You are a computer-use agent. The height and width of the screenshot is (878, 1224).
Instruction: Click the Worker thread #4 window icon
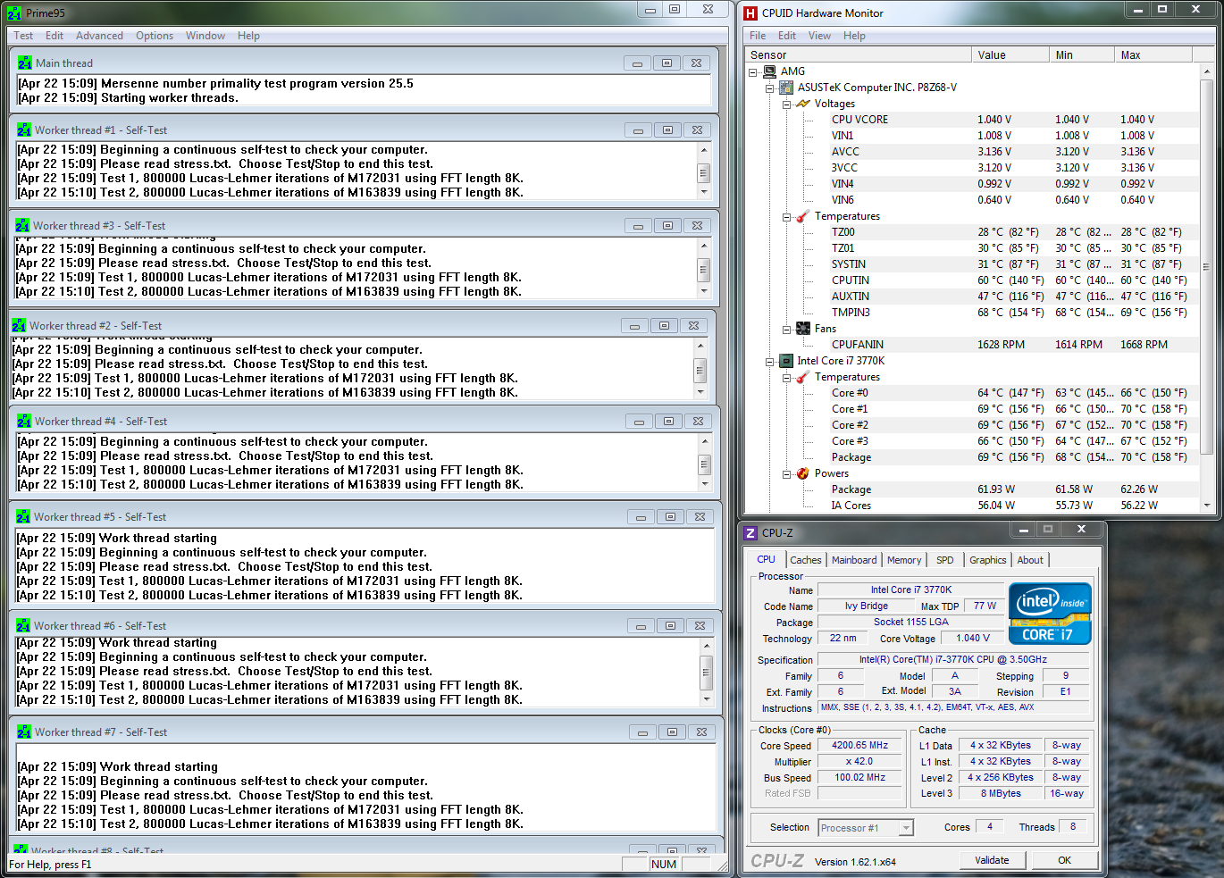tap(24, 421)
